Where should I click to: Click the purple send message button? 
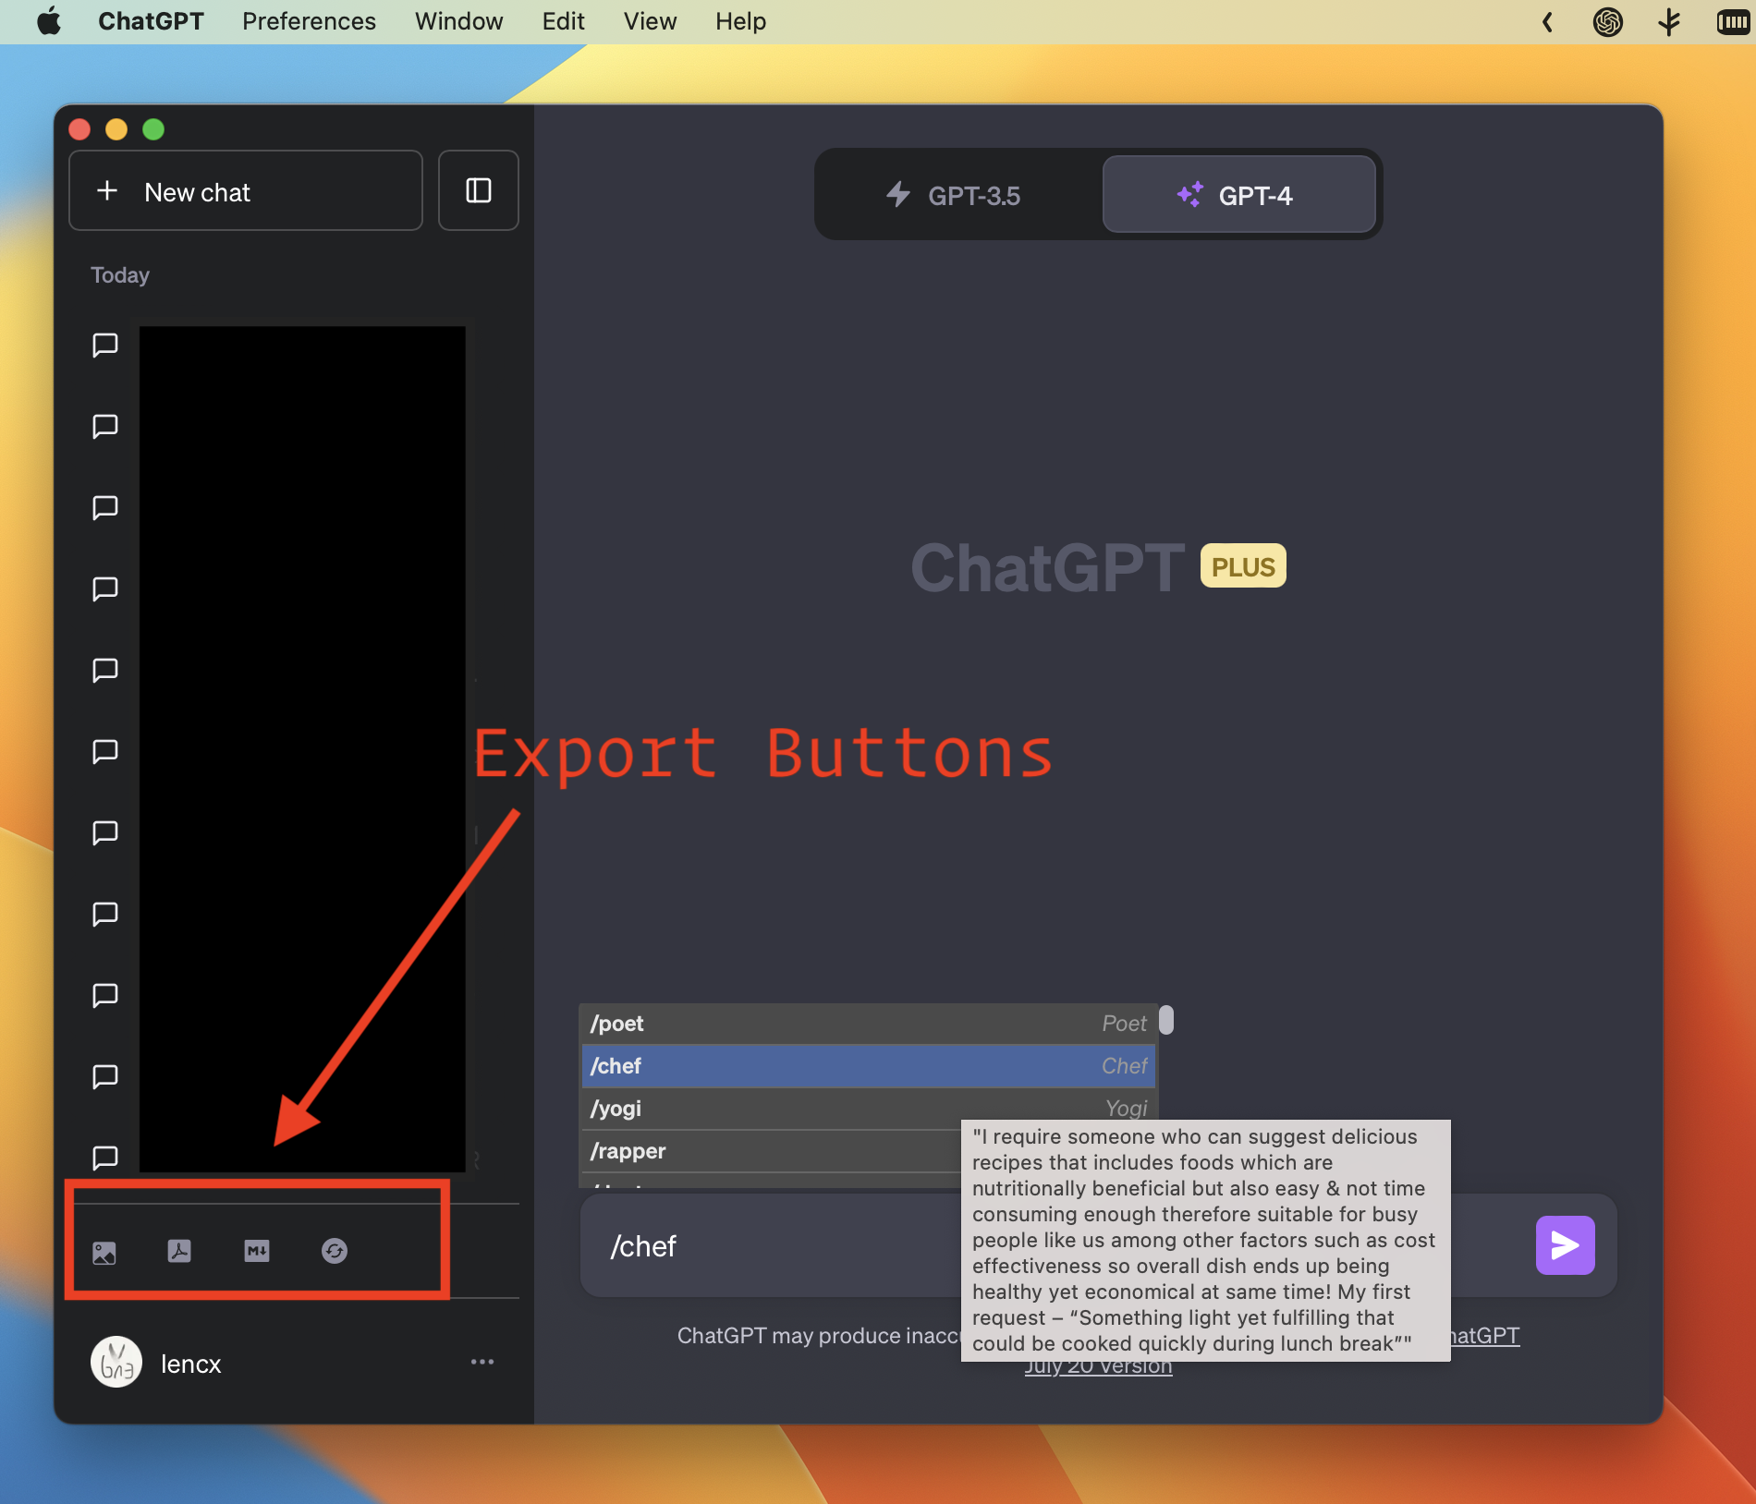coord(1565,1245)
